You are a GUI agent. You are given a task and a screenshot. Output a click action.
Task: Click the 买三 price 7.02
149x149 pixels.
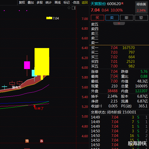pos(114,57)
